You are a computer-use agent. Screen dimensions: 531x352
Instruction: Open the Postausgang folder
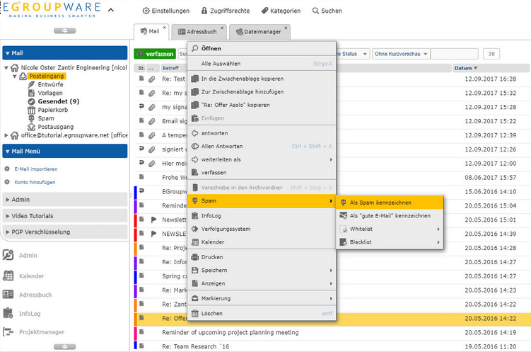pos(56,127)
